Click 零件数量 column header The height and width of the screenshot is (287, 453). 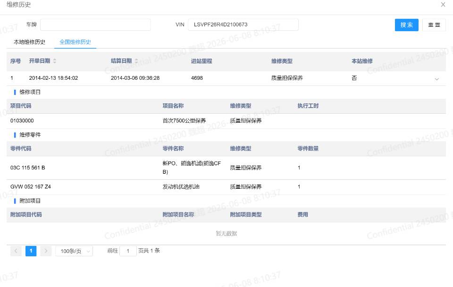308,149
